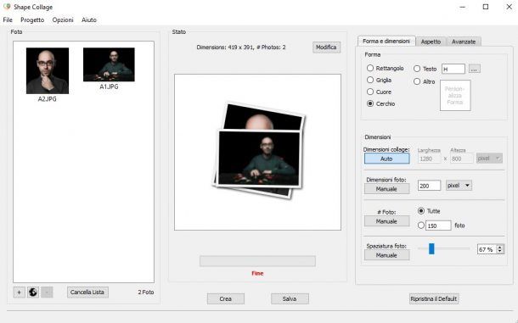This screenshot has width=518, height=323.
Task: Click the minus icon to remove photo
Action: 47,292
